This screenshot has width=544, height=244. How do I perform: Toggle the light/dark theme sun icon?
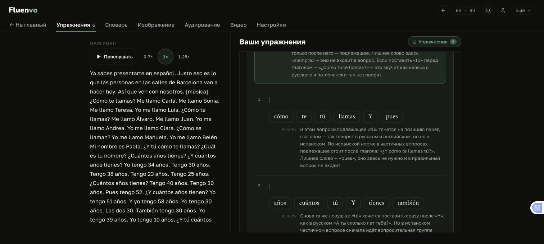pos(488,10)
